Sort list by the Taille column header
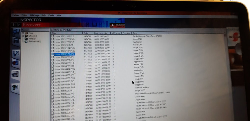The image size is (250, 121). tap(87, 33)
